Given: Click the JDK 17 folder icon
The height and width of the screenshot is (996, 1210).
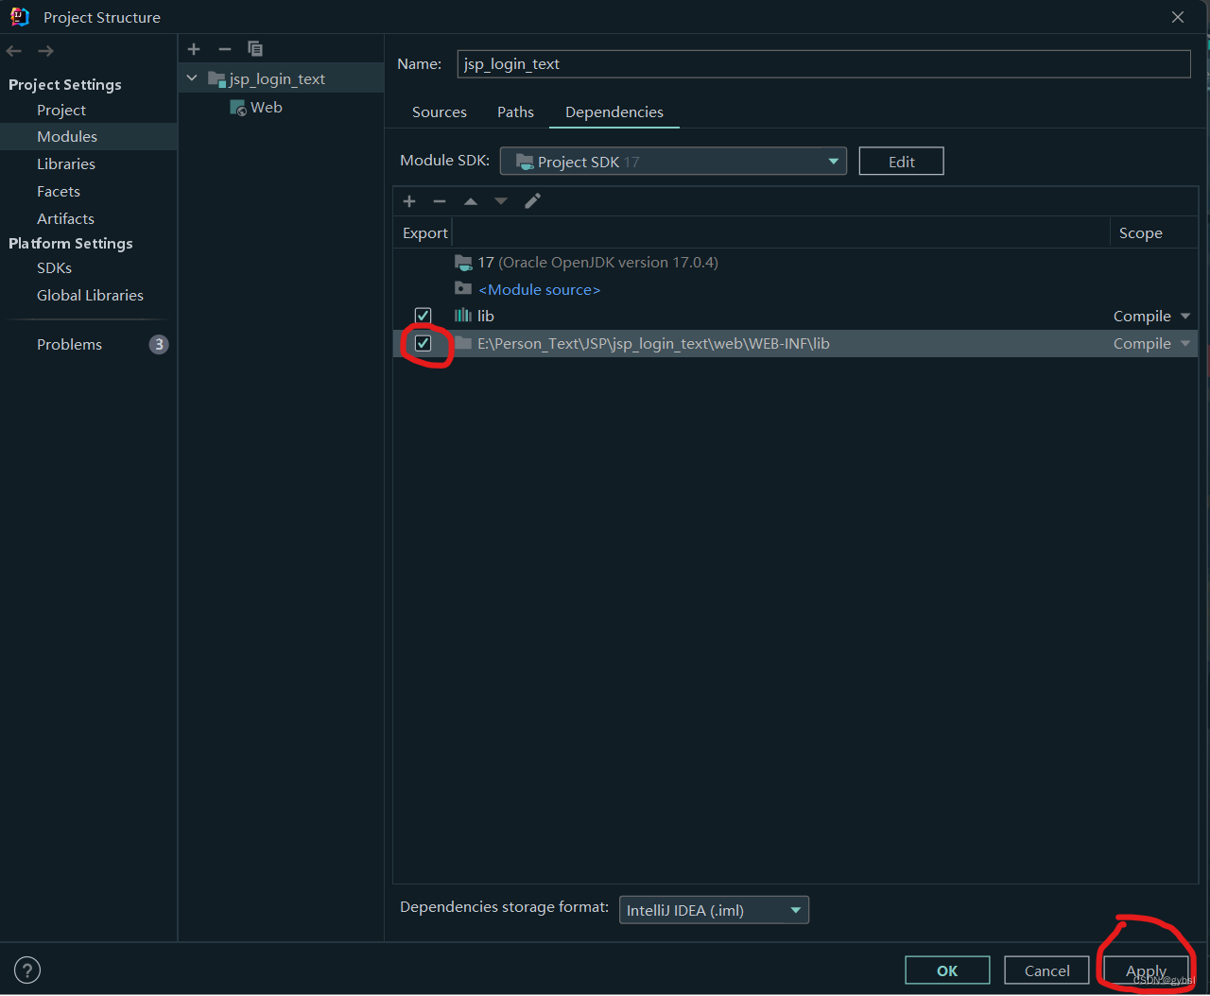Looking at the screenshot, I should (463, 262).
